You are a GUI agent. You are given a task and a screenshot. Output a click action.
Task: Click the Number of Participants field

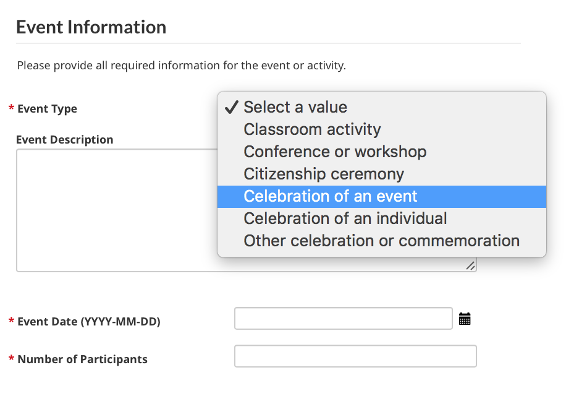click(355, 356)
